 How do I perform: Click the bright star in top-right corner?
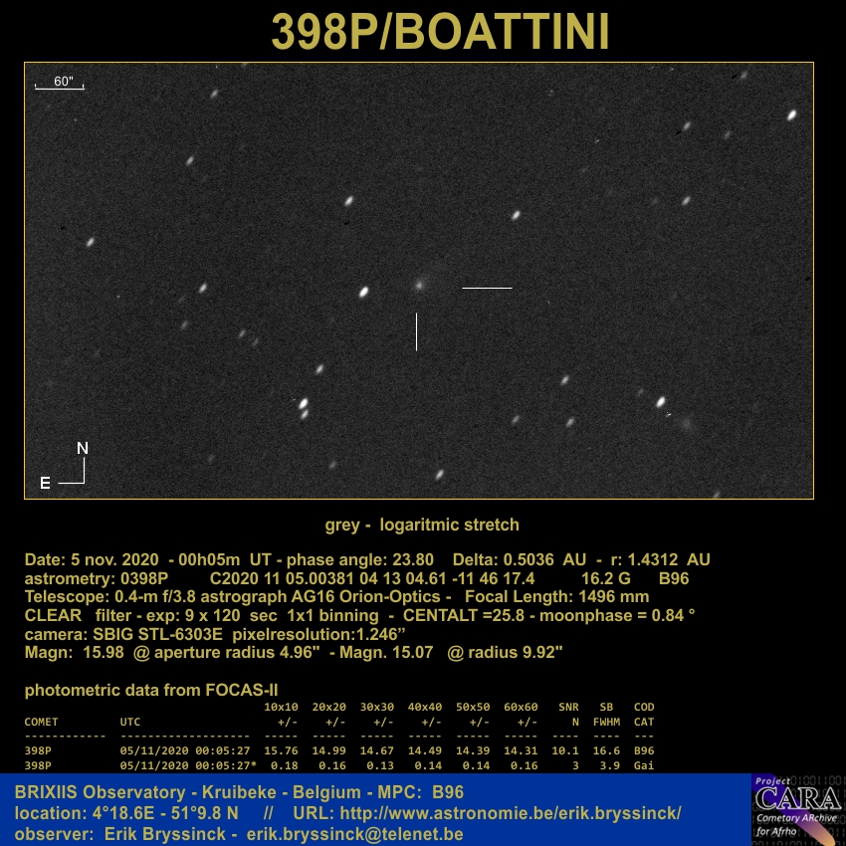coord(792,114)
